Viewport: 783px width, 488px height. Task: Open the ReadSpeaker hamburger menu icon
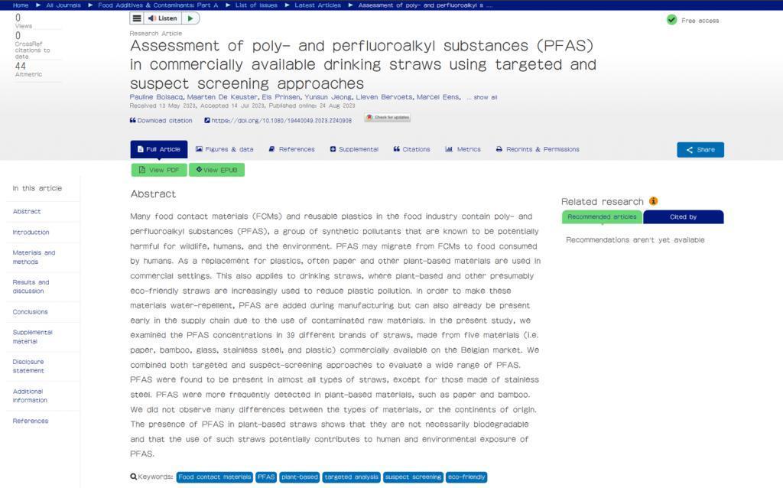(137, 18)
